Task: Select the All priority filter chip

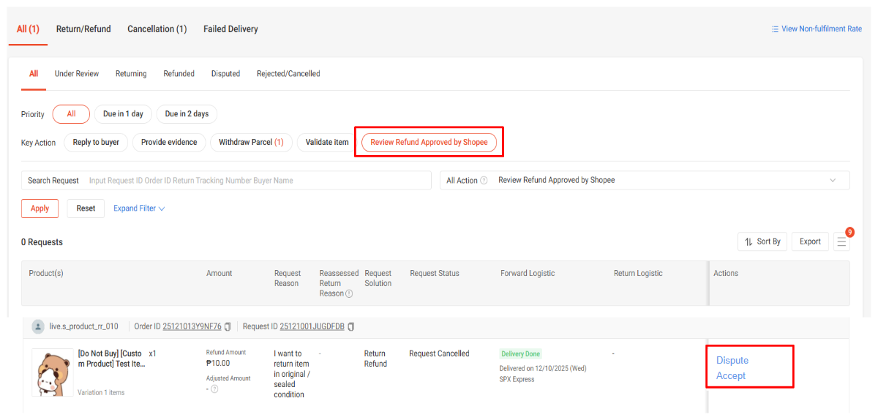Action: pyautogui.click(x=71, y=114)
